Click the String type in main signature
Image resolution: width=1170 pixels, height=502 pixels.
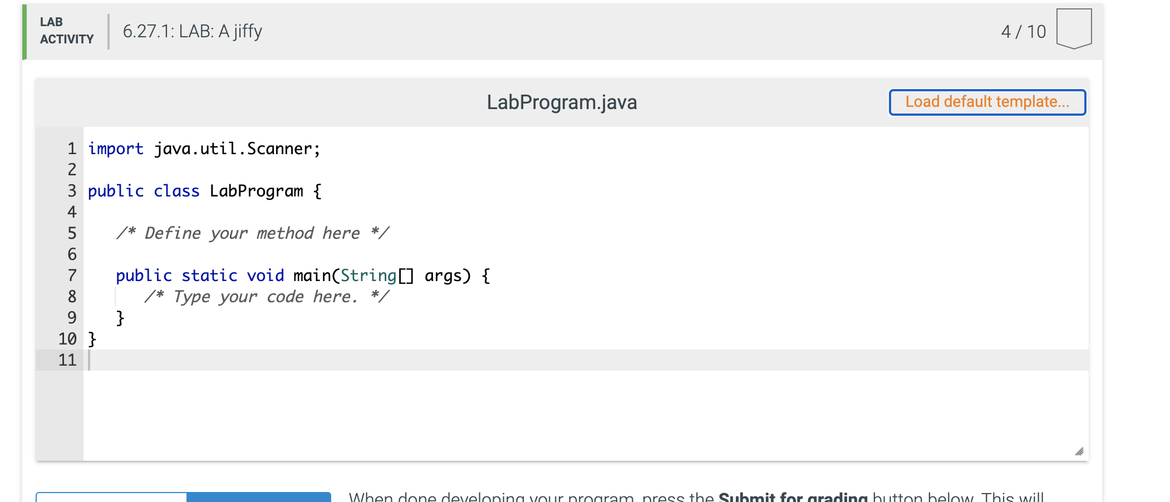point(368,275)
